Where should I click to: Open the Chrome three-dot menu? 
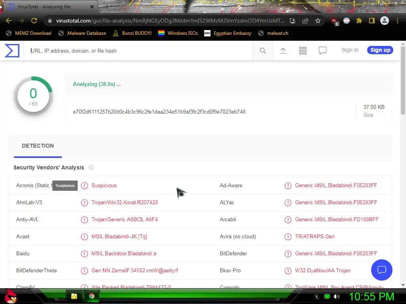coord(397,21)
